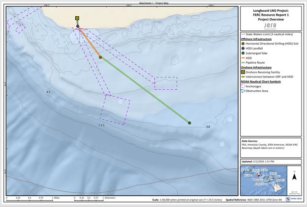Screen dimensions: 307x207
Task: Click the 'Project Overview' title line
Action: 271,19
